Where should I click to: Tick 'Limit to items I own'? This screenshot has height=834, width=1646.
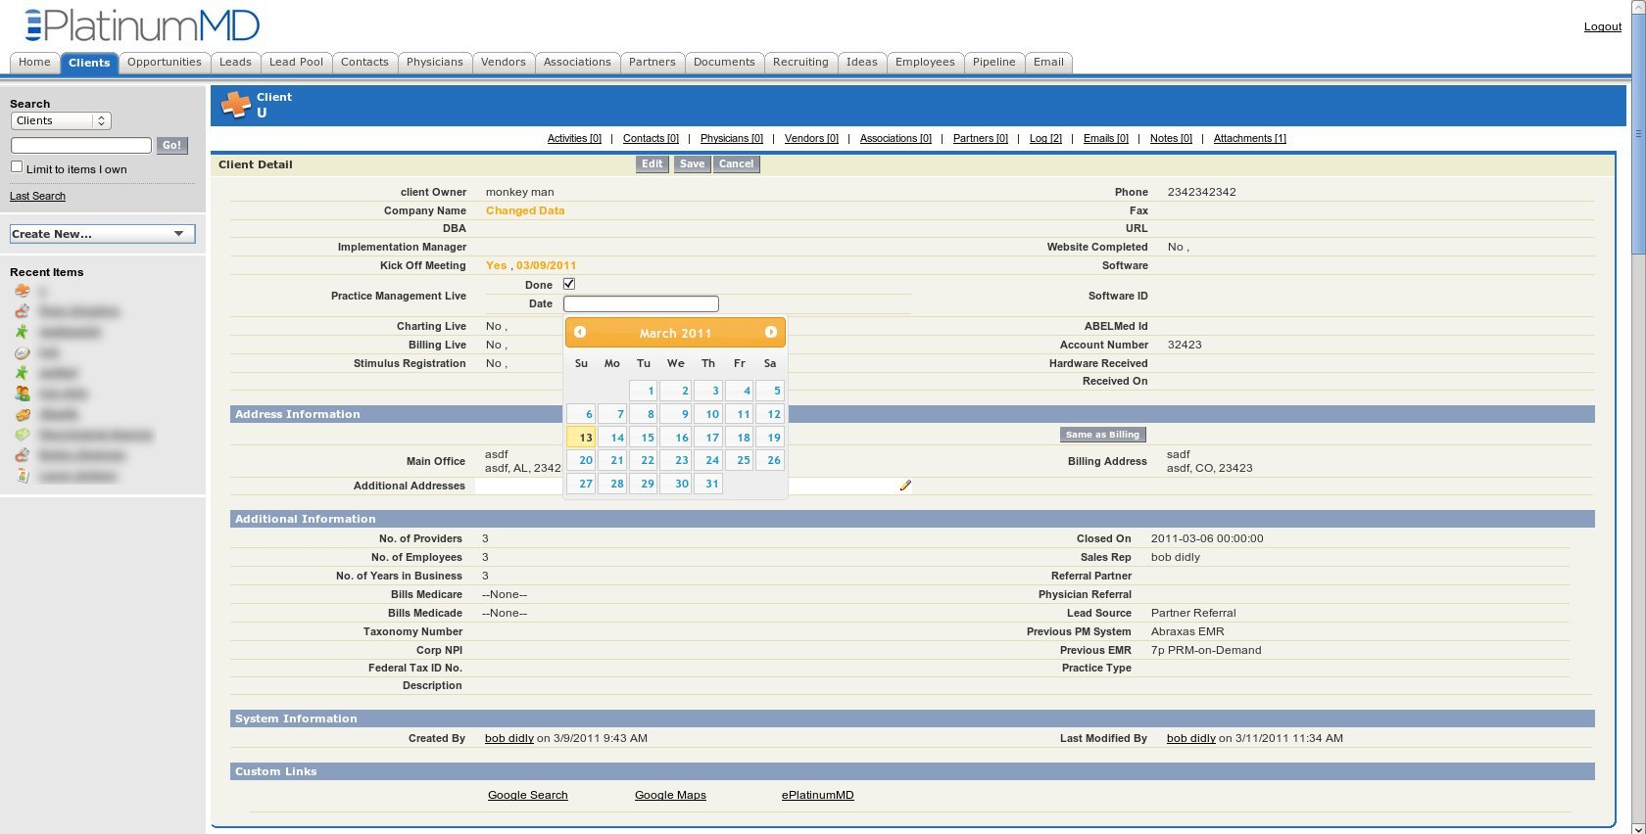click(17, 167)
